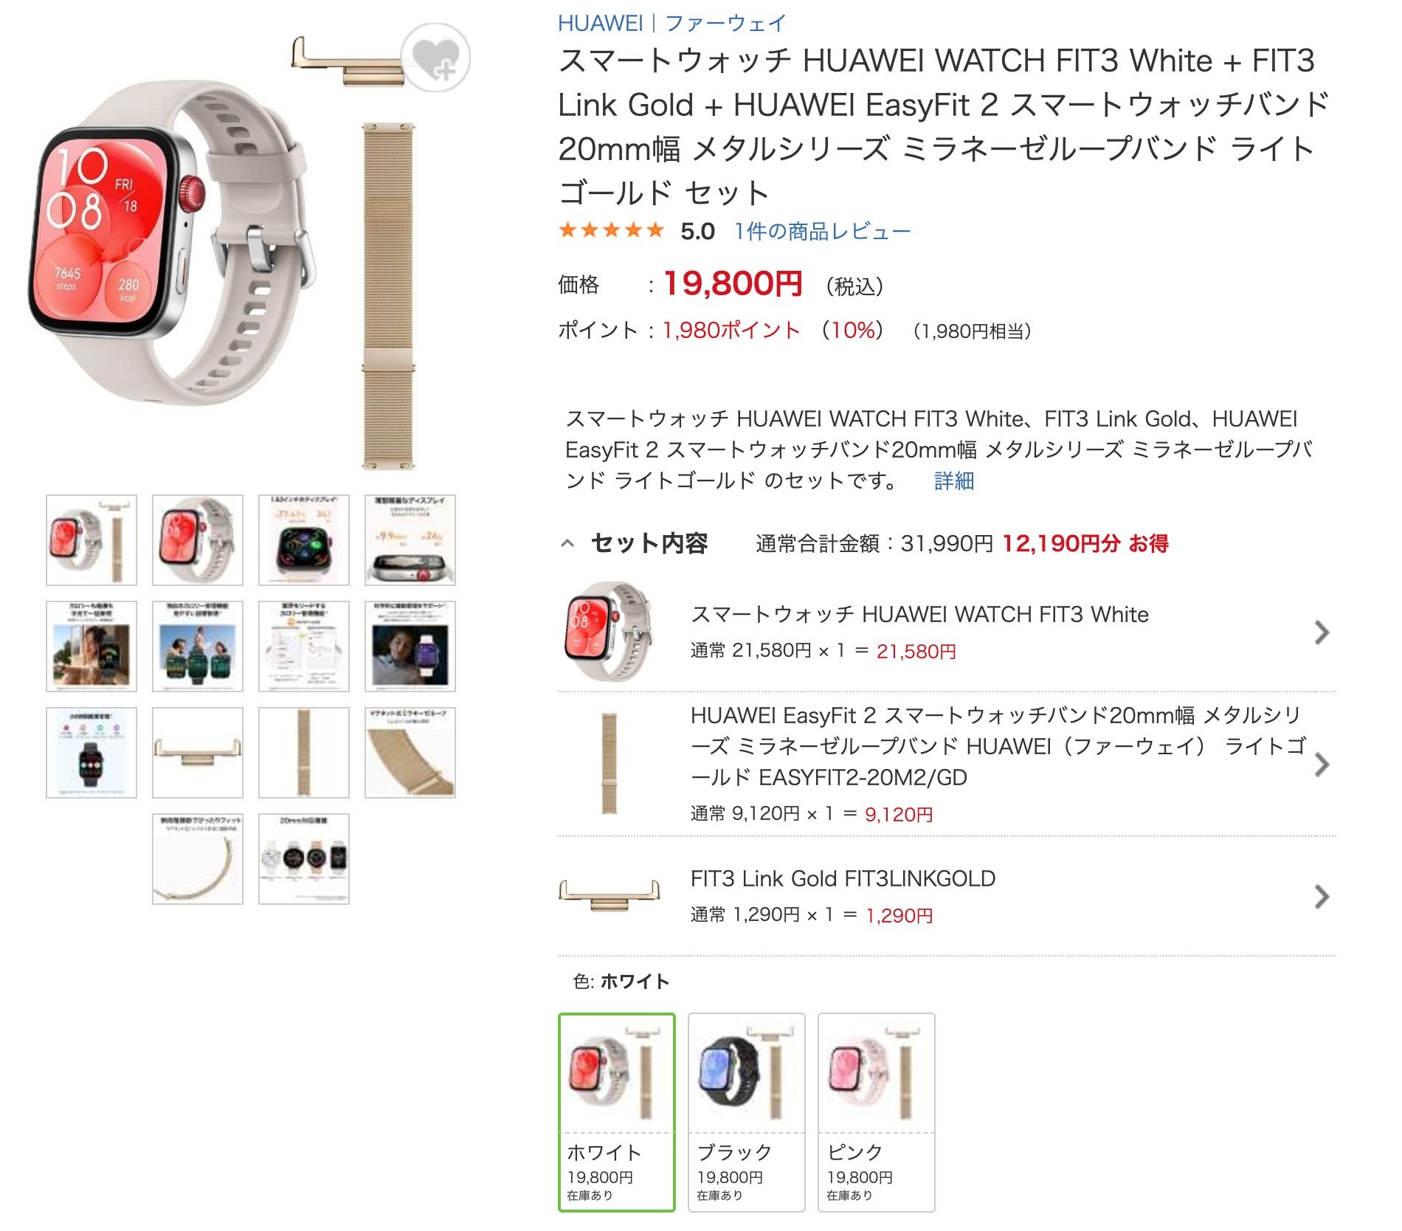Select ピンク color option

pos(877,1112)
